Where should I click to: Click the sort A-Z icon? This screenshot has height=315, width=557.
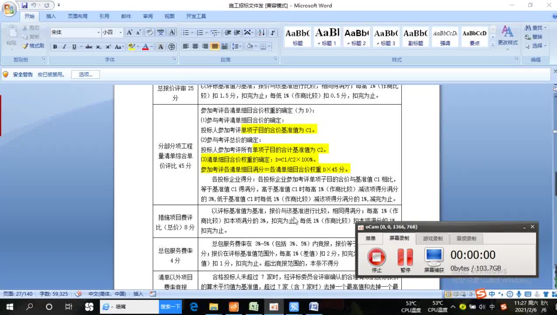tap(261, 32)
